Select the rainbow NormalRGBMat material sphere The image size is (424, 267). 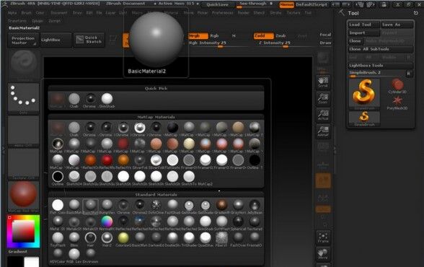[x=107, y=222]
